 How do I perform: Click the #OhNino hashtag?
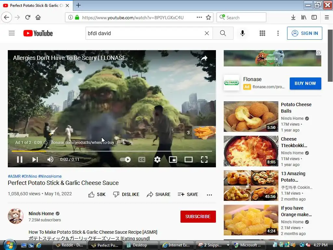[29, 176]
